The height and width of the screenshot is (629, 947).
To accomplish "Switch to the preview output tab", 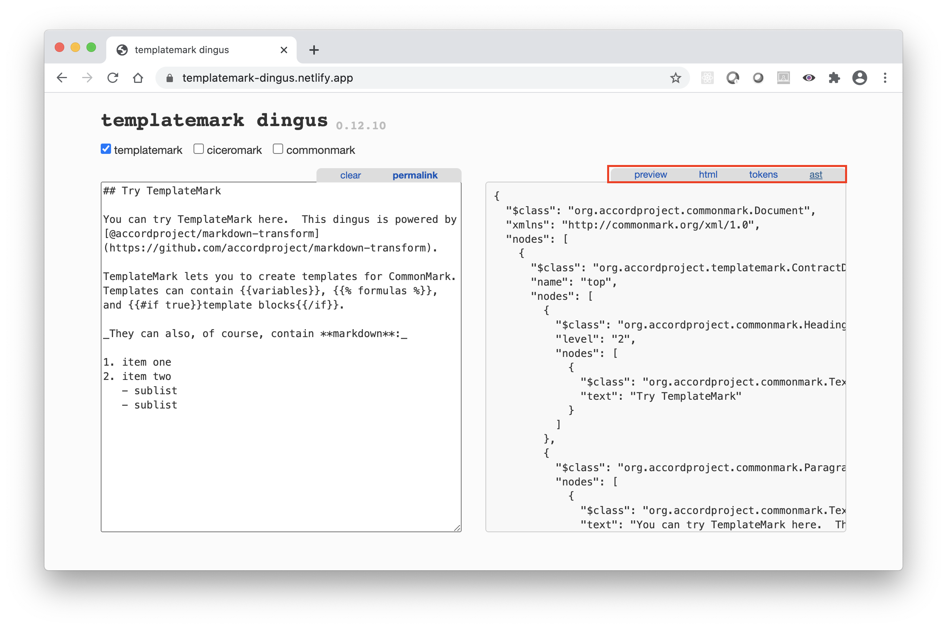I will tap(650, 175).
